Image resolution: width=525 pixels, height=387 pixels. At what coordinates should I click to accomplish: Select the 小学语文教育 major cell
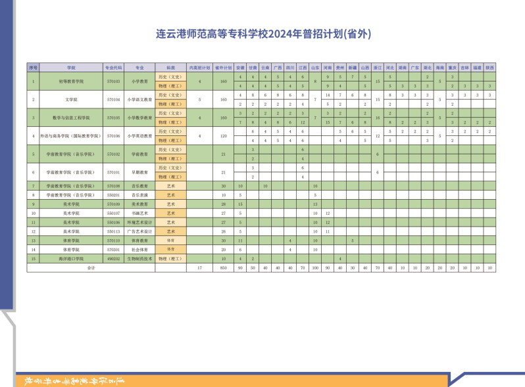[x=139, y=100]
